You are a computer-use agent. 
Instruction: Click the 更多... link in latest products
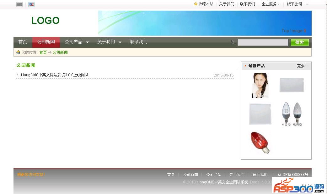point(302,66)
